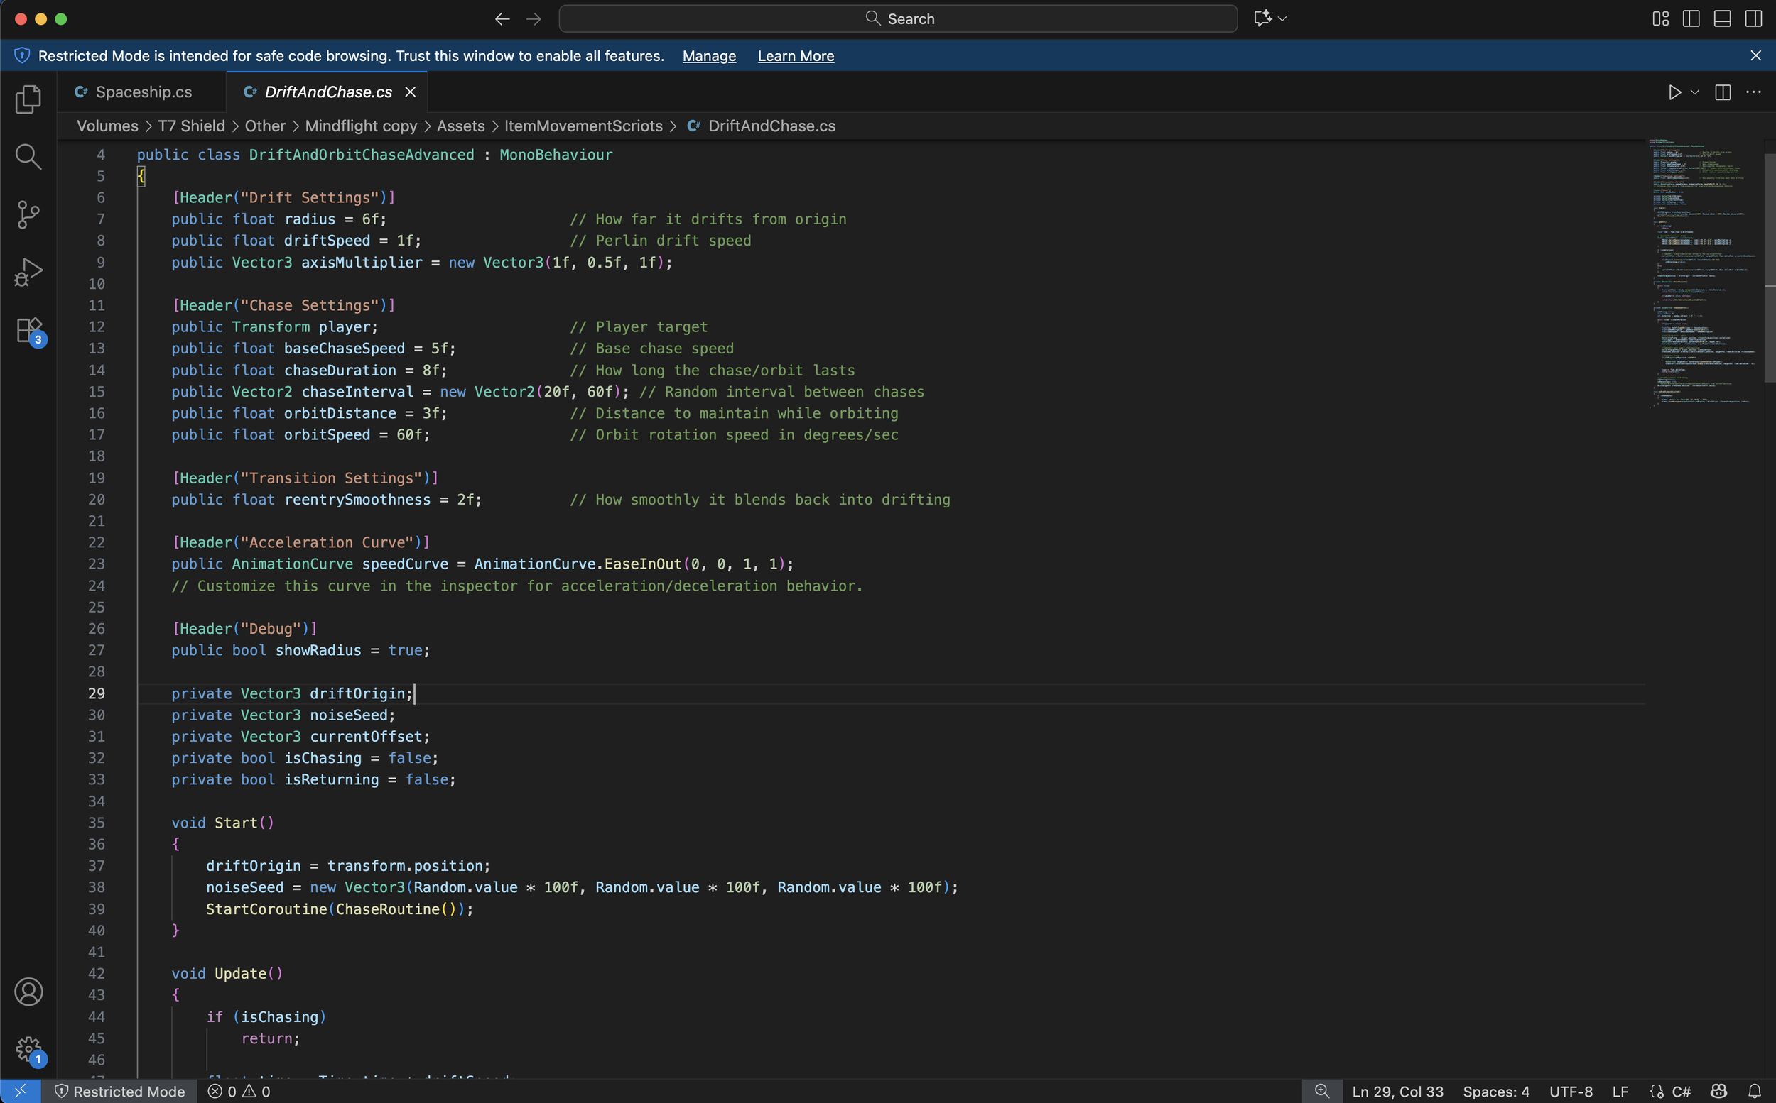
Task: Open the Extensions view with badge
Action: 29,331
